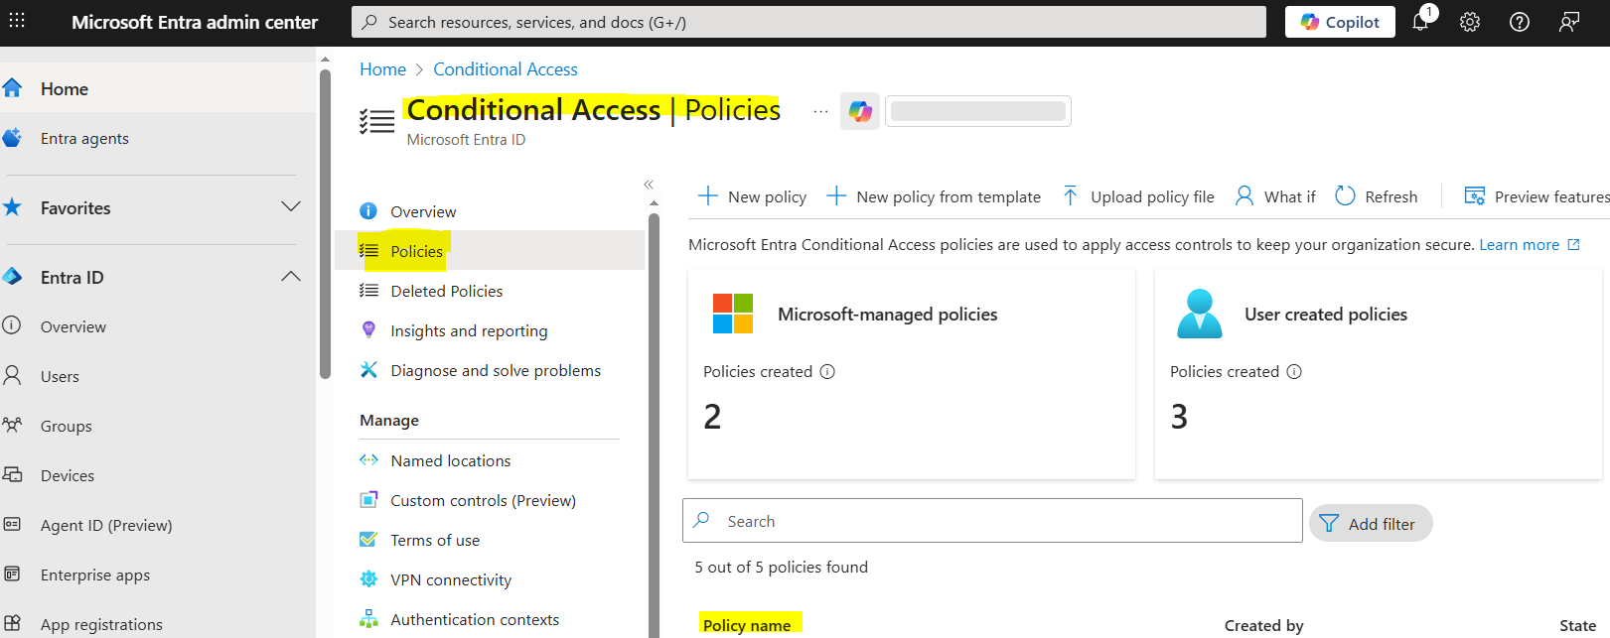
Task: Open the feedback icon in header
Action: [1569, 22]
